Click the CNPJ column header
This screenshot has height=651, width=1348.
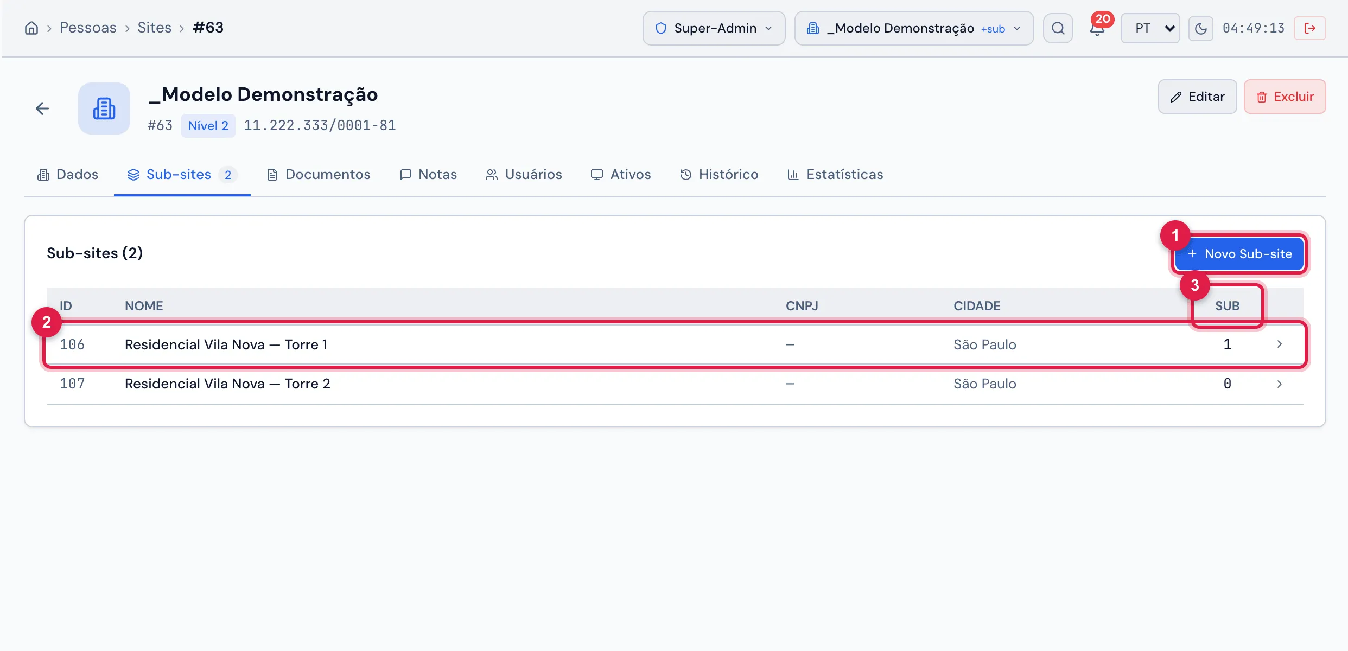(802, 306)
